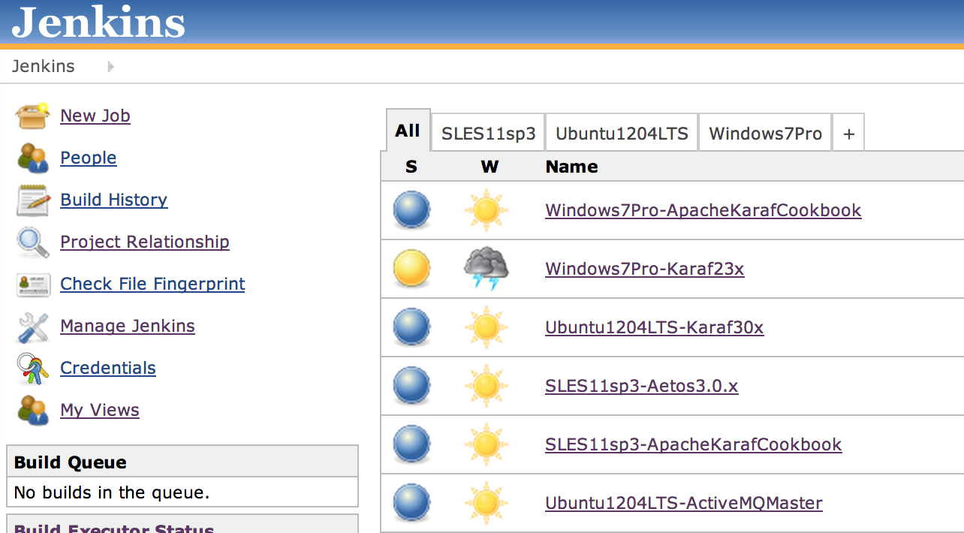Image resolution: width=964 pixels, height=533 pixels.
Task: Switch to the Windows7Pro view tab
Action: [766, 134]
